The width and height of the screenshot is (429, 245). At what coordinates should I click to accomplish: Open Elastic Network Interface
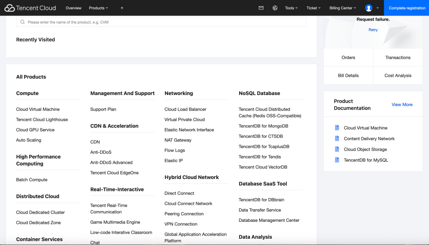point(189,130)
